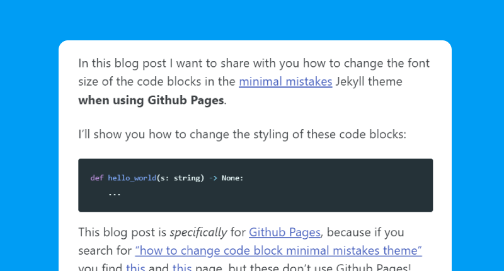504x271 pixels.
Task: Open the "how to change code block minimal mistakes theme" link
Action: tap(278, 250)
